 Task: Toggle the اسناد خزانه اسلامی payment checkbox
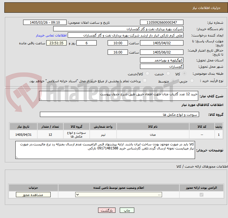(x=145, y=80)
